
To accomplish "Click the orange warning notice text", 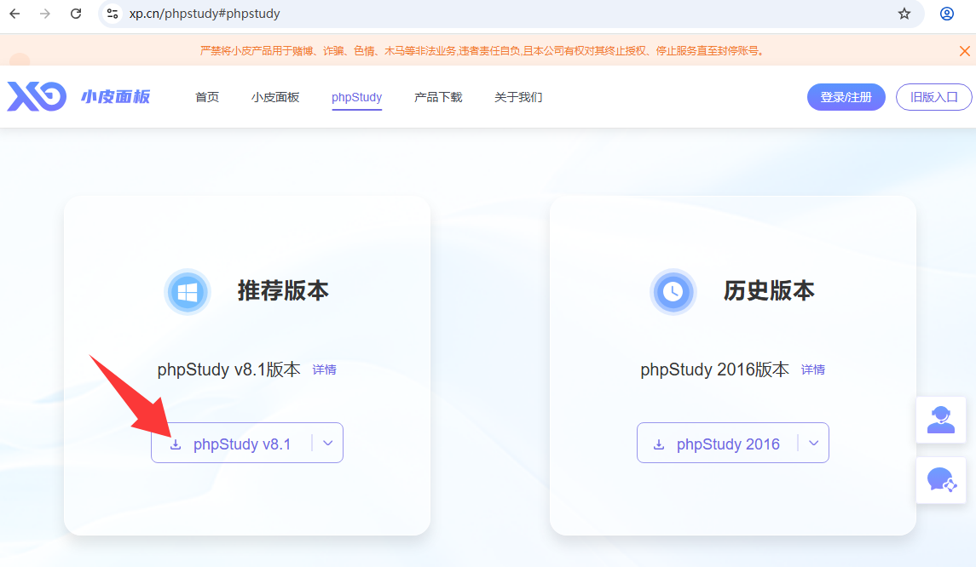I will click(482, 51).
